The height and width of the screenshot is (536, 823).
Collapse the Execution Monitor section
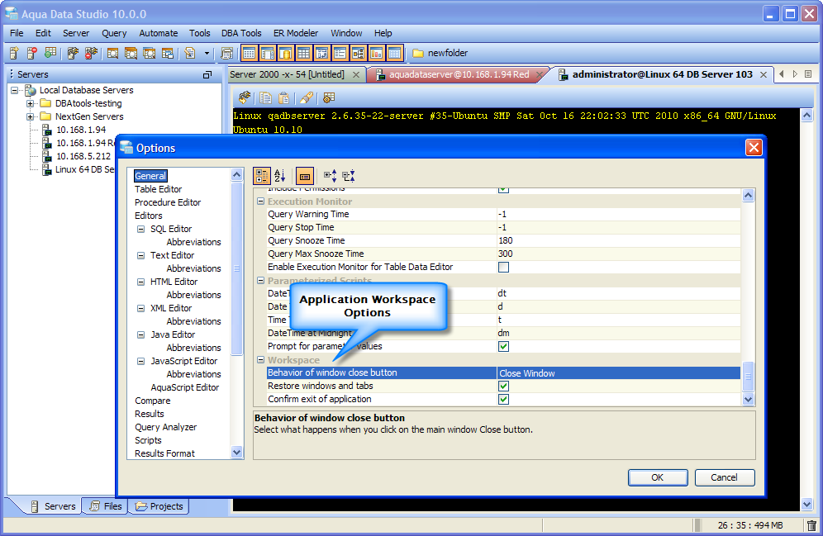pos(260,202)
